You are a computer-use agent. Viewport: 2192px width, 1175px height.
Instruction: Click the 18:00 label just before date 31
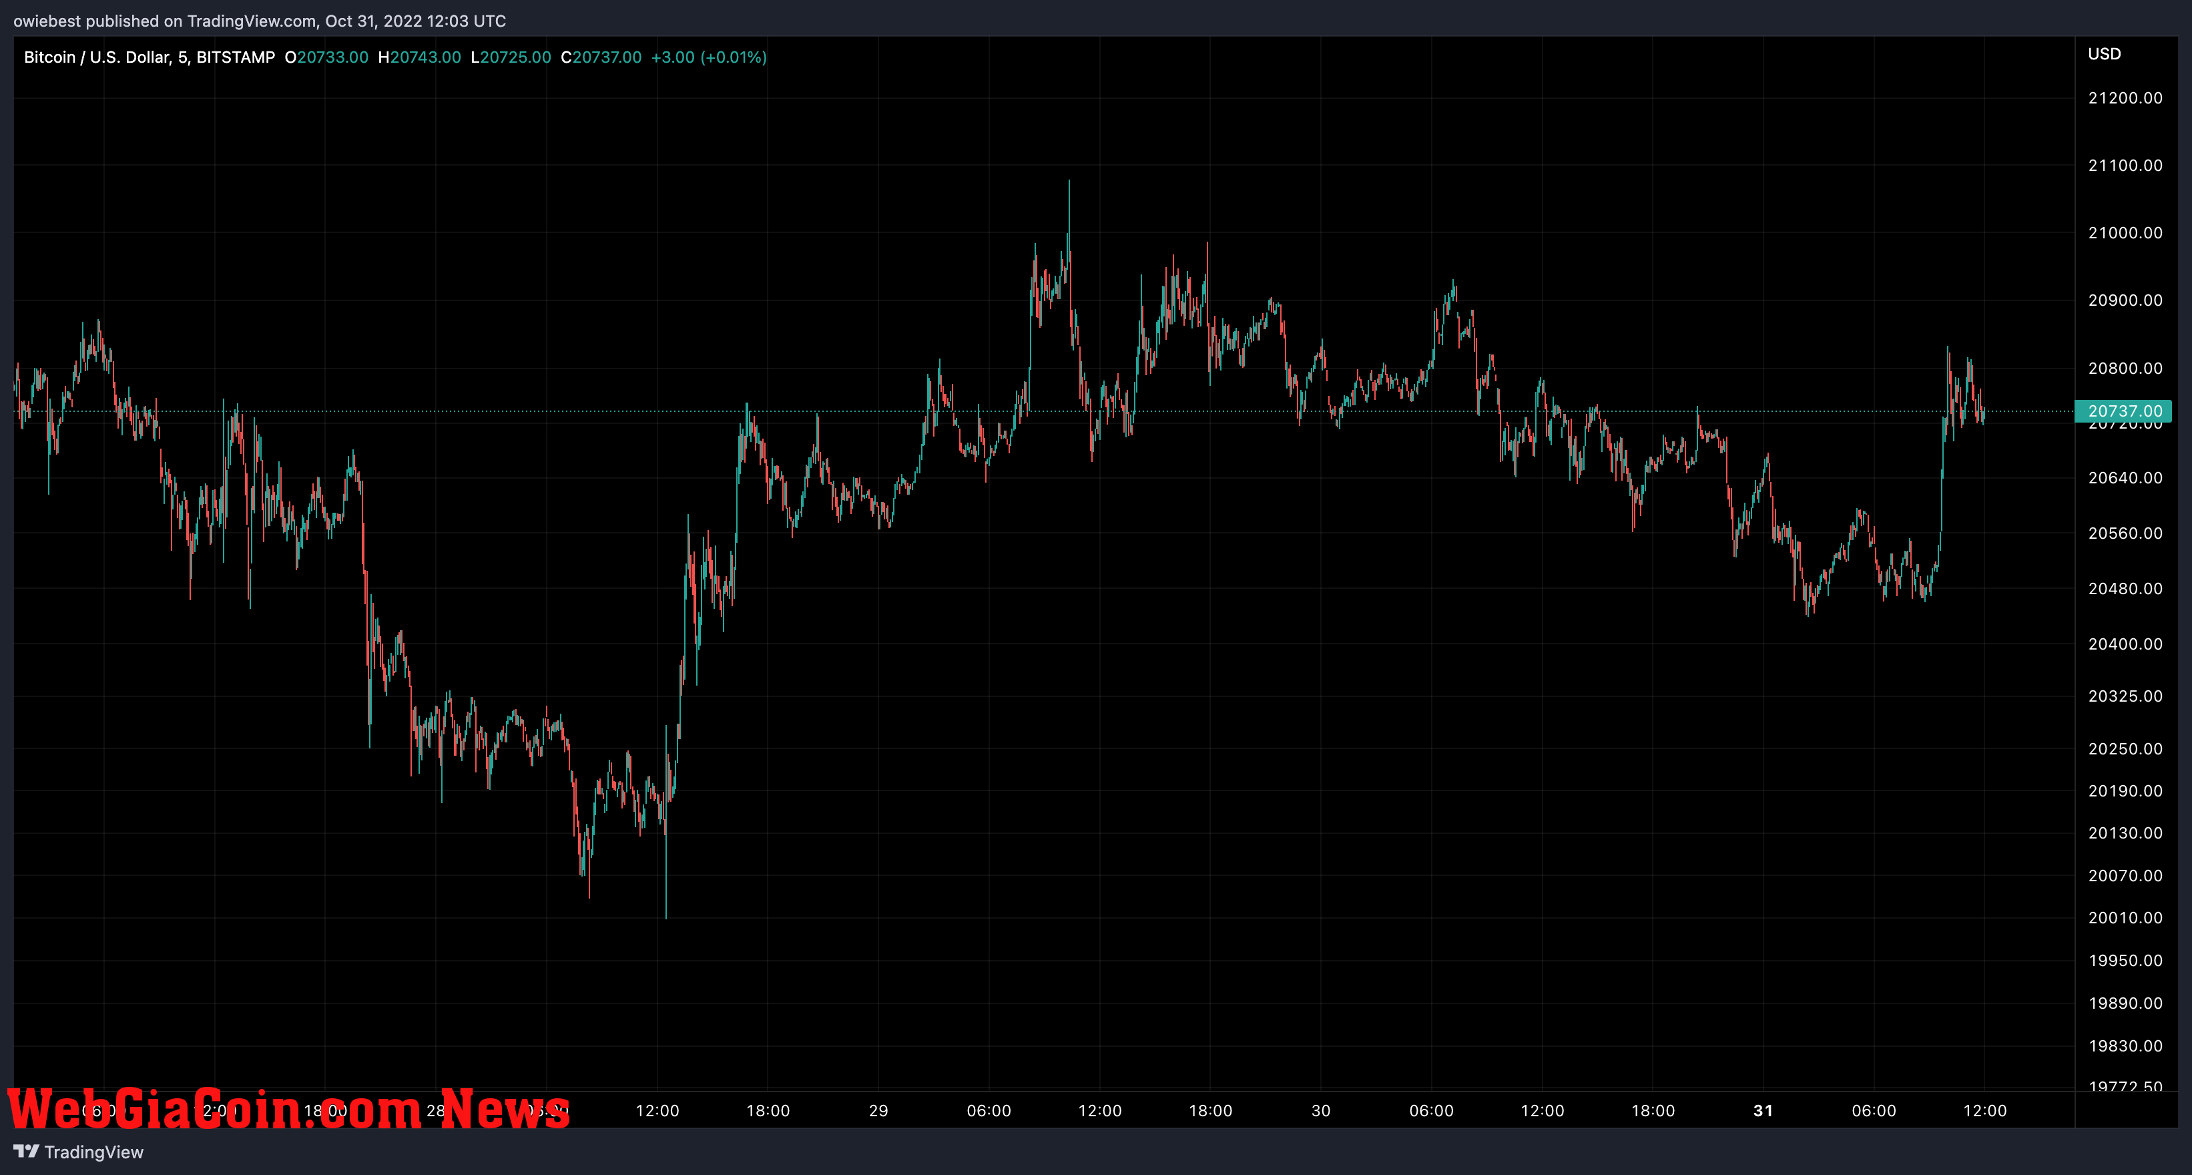(1653, 1110)
